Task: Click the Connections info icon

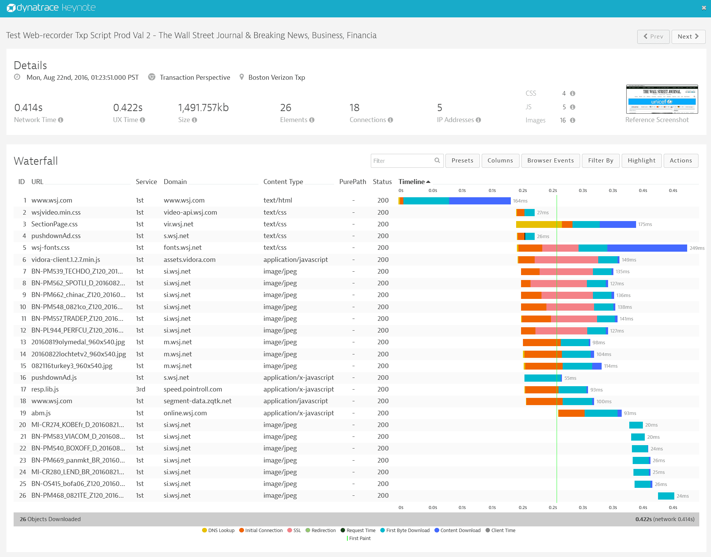Action: 391,120
